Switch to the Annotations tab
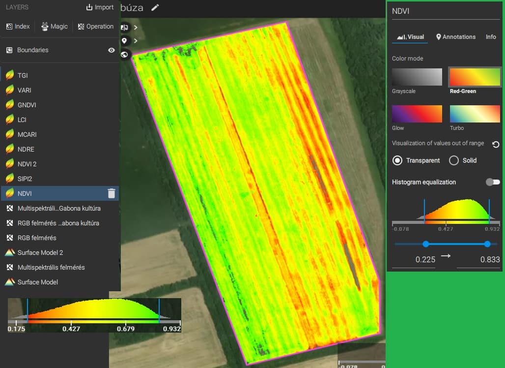 456,37
